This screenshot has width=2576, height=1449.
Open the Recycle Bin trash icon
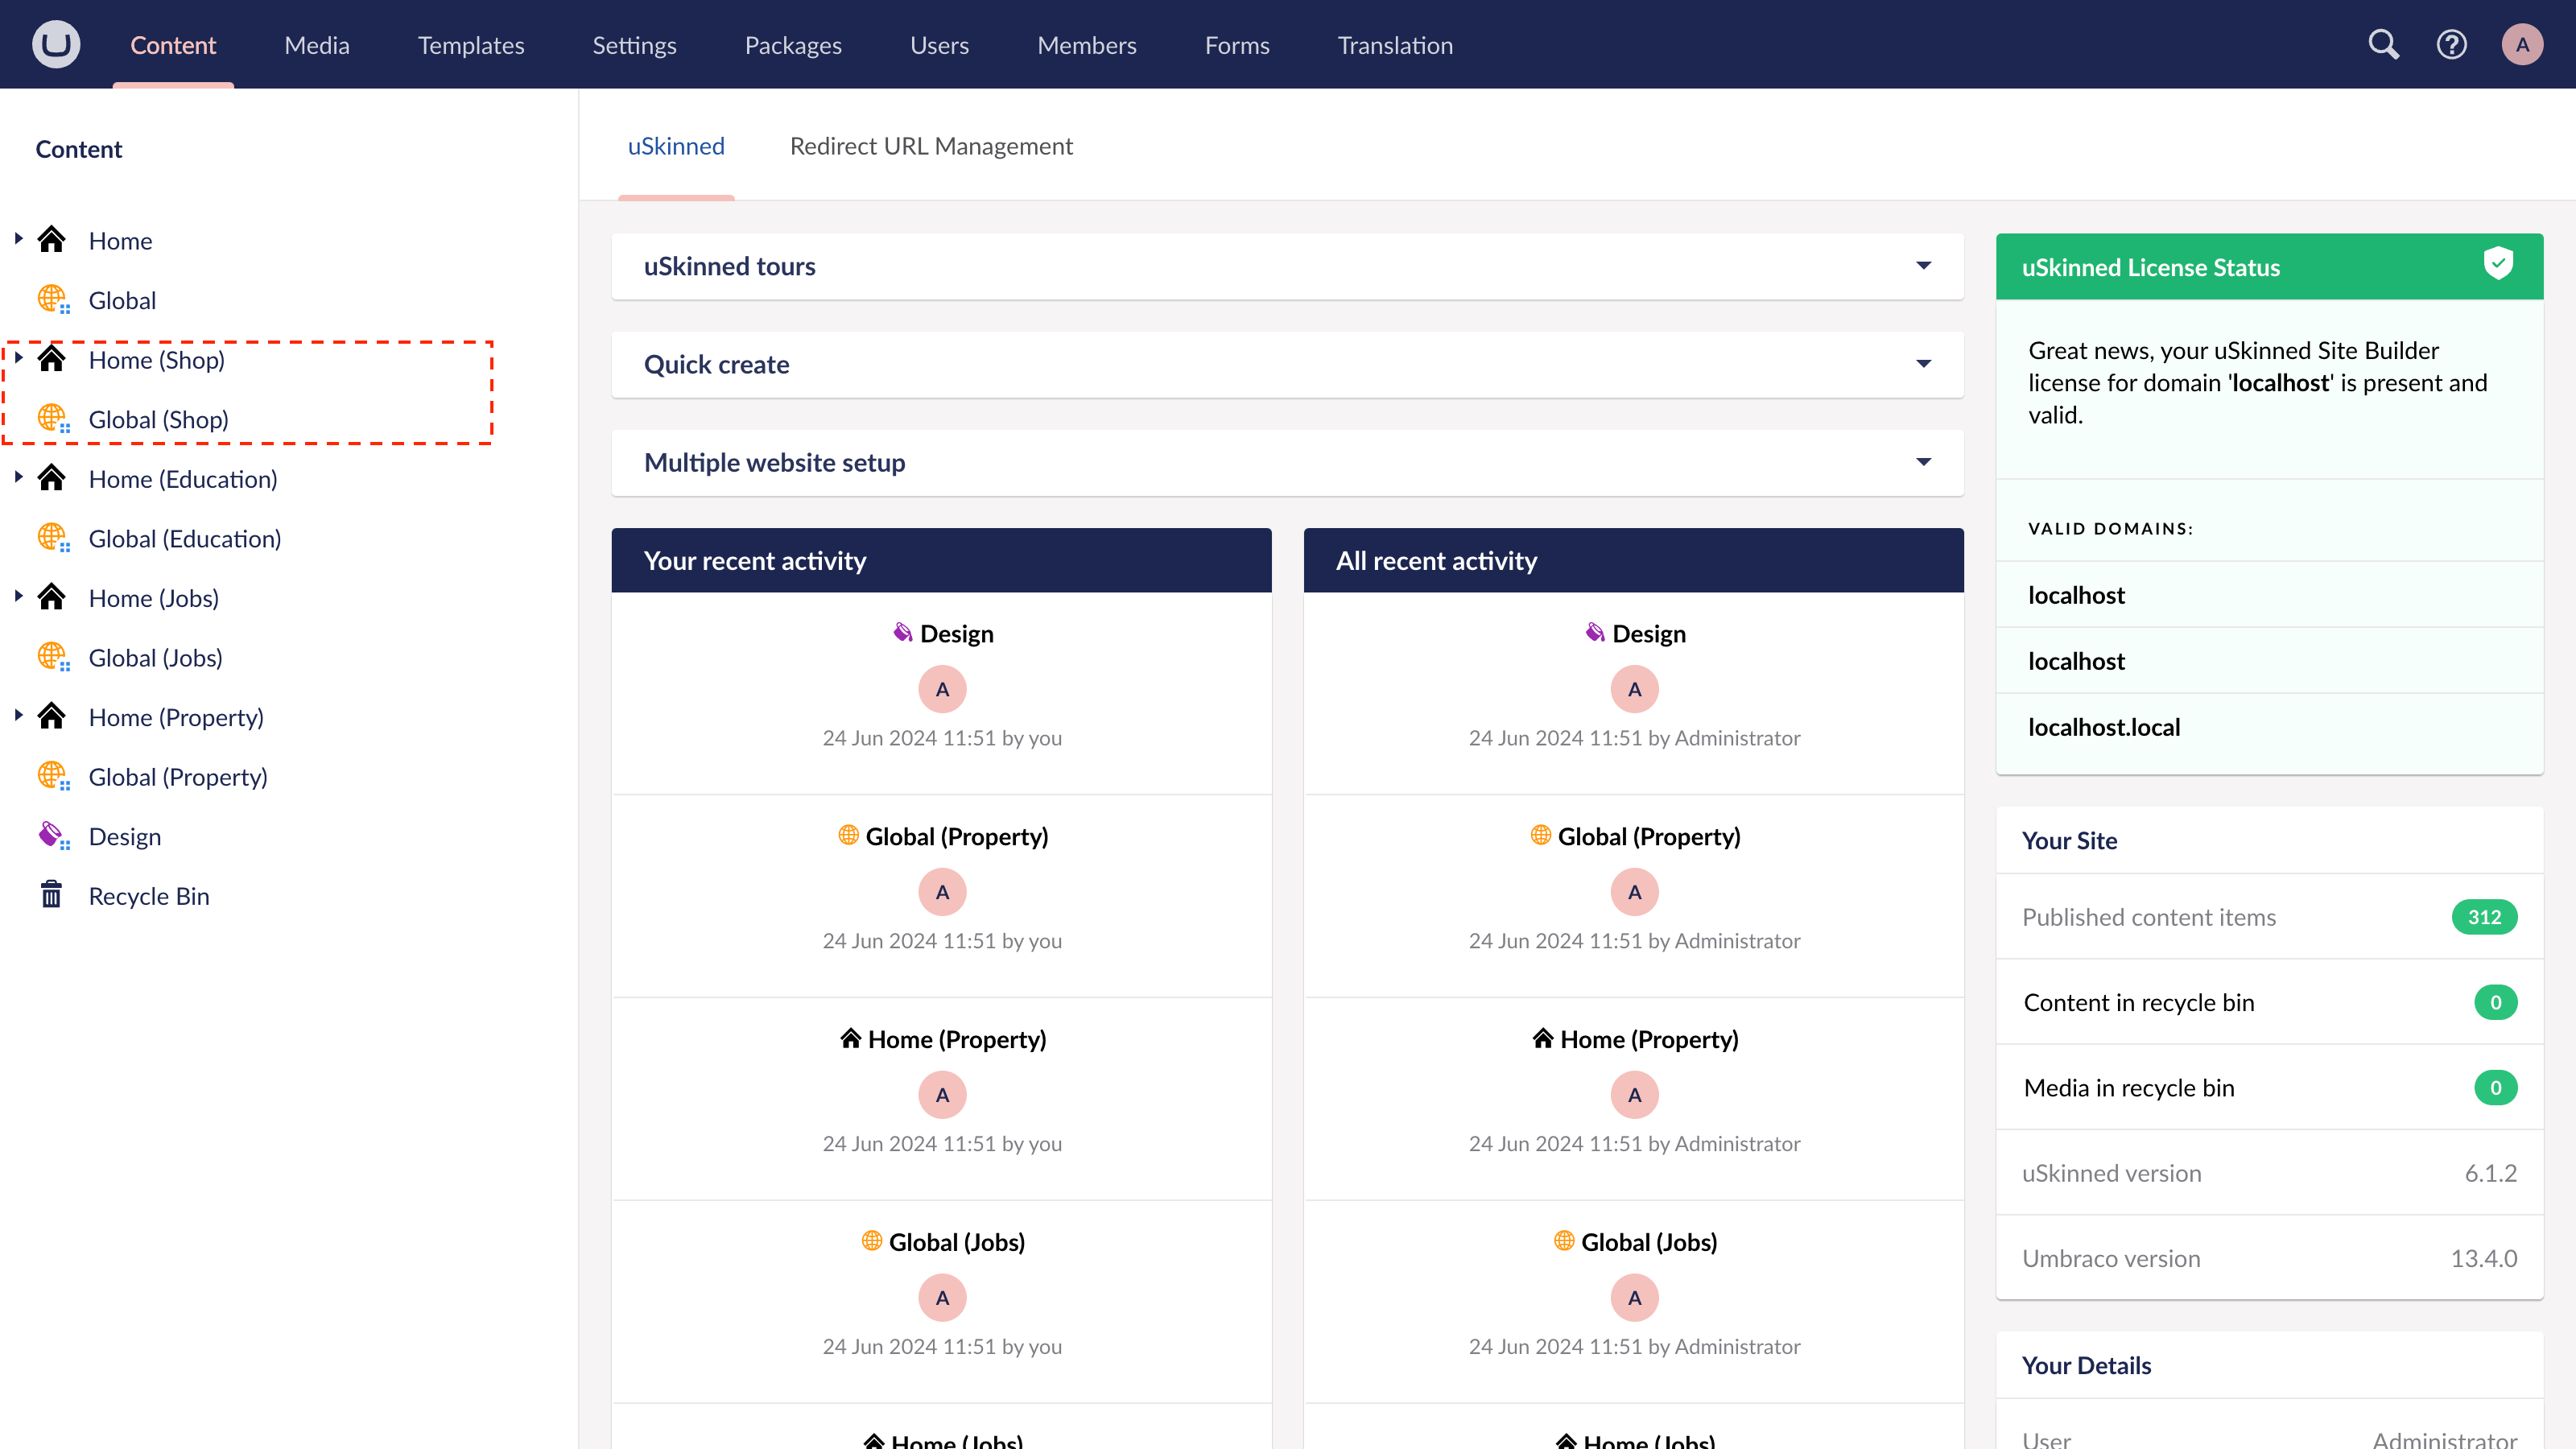click(x=52, y=894)
